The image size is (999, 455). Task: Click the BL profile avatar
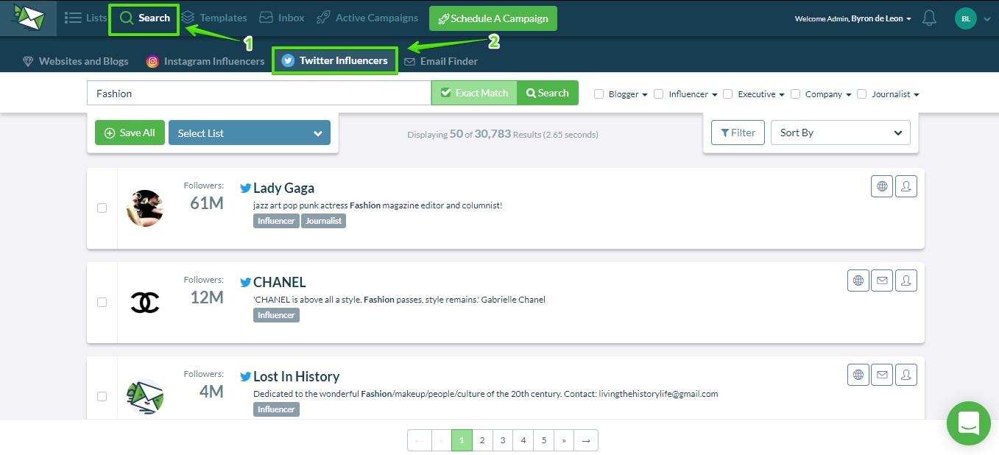click(x=965, y=18)
